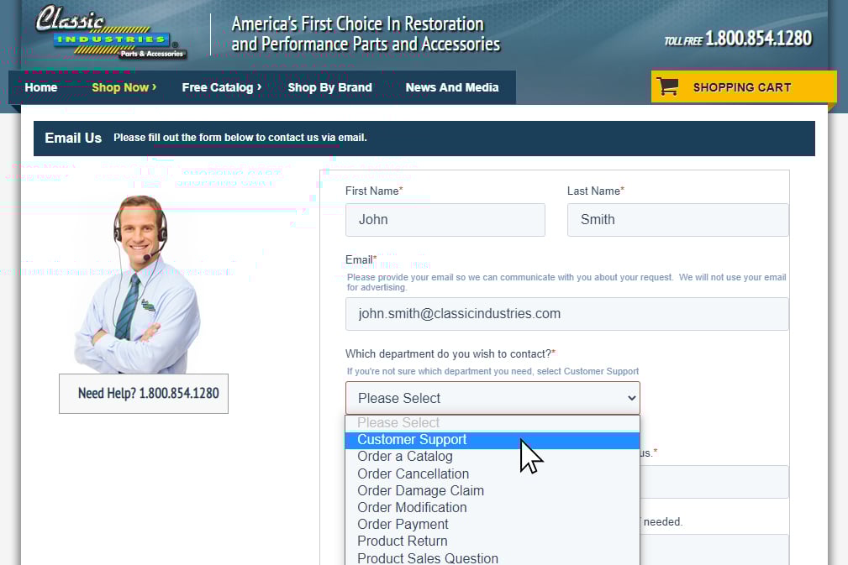Click the header tagline about restoration parts

click(x=366, y=34)
